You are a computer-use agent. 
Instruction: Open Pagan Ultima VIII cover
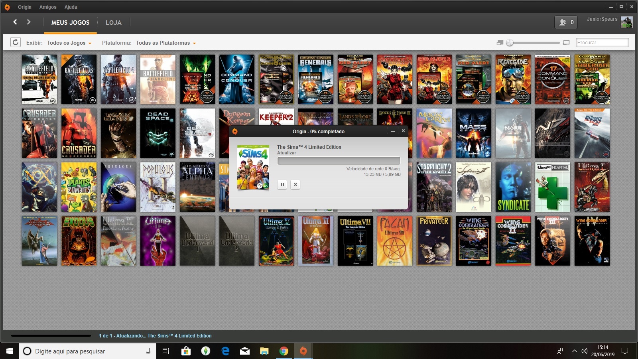coord(395,241)
